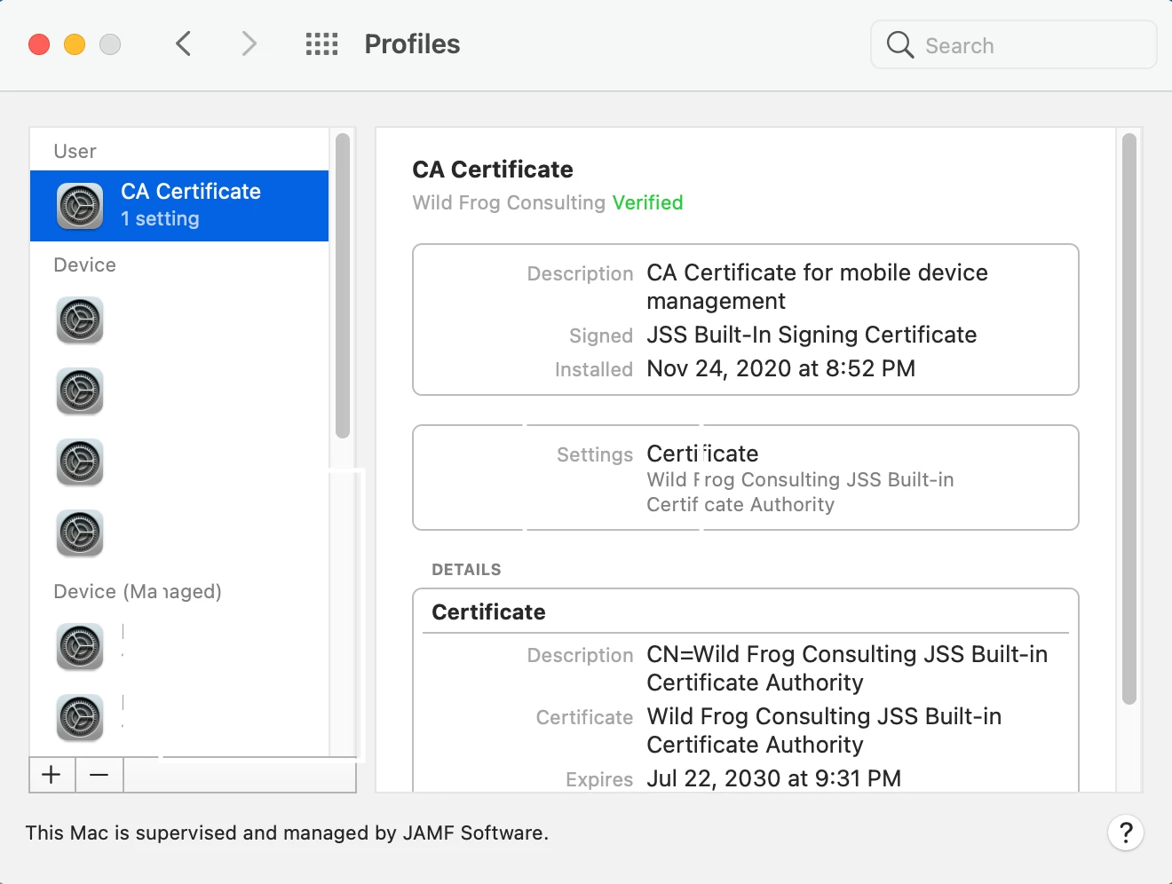Click the forward navigation arrow
Viewport: 1172px width, 884px height.
click(249, 43)
